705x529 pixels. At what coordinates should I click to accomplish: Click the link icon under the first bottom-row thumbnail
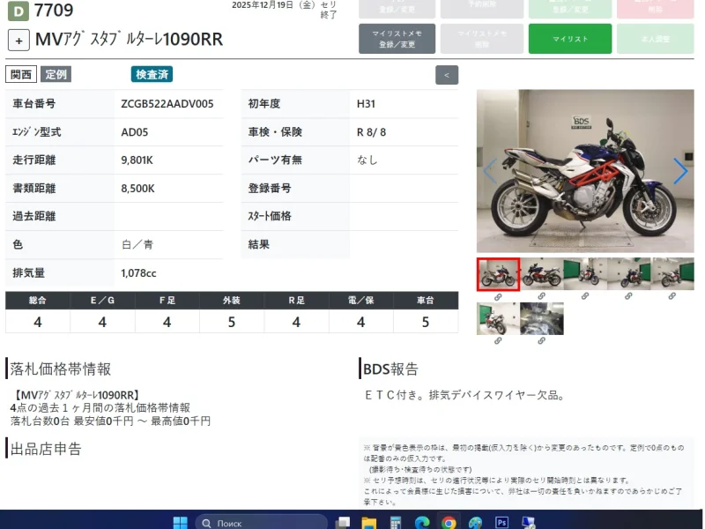498,341
